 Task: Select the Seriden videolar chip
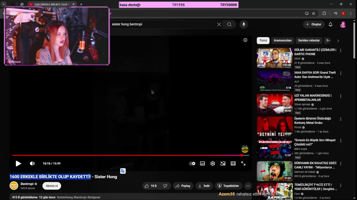(309, 41)
